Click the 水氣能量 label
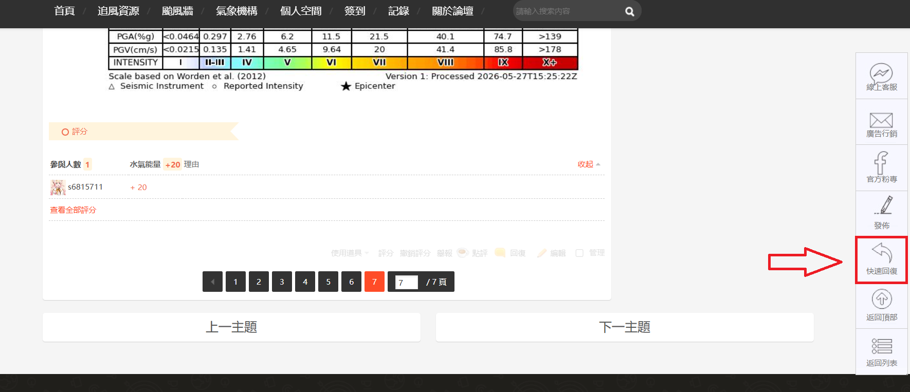910x392 pixels. pos(145,164)
